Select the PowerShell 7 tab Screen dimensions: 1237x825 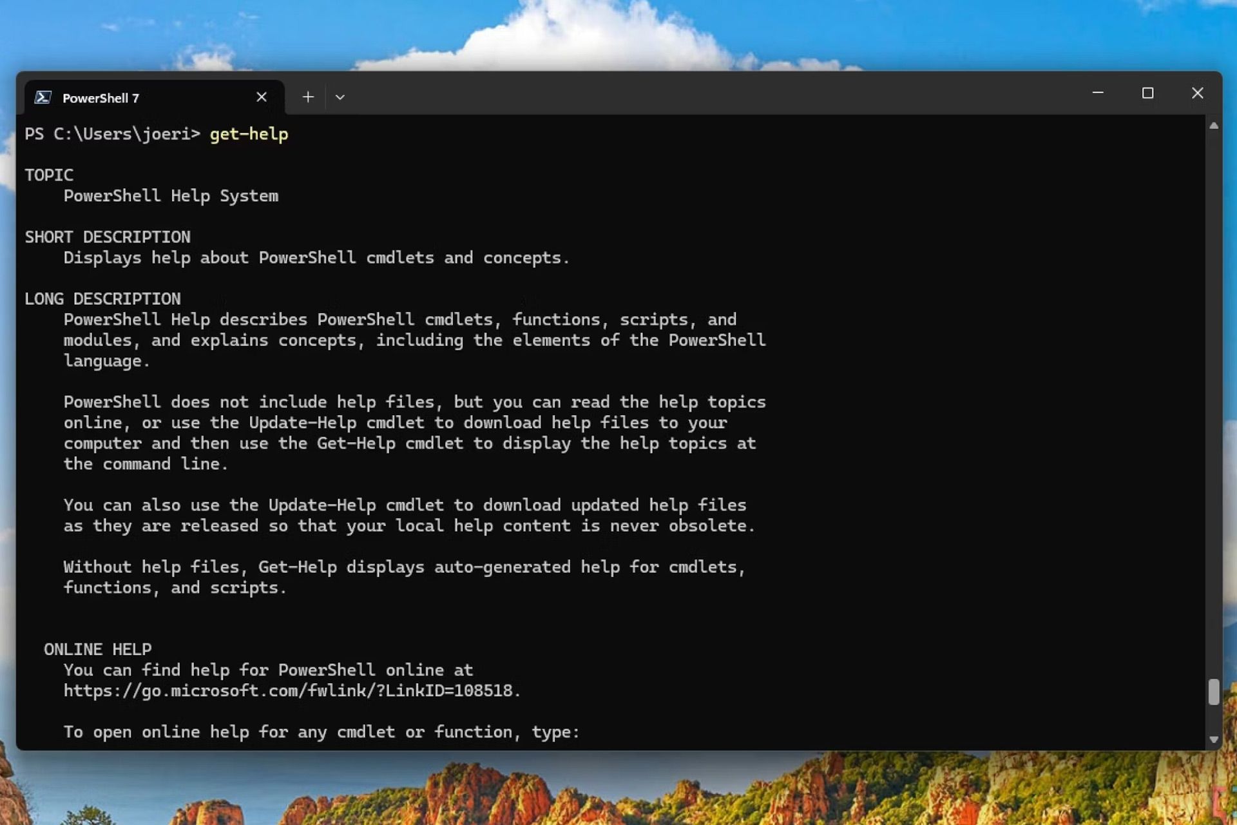point(154,97)
